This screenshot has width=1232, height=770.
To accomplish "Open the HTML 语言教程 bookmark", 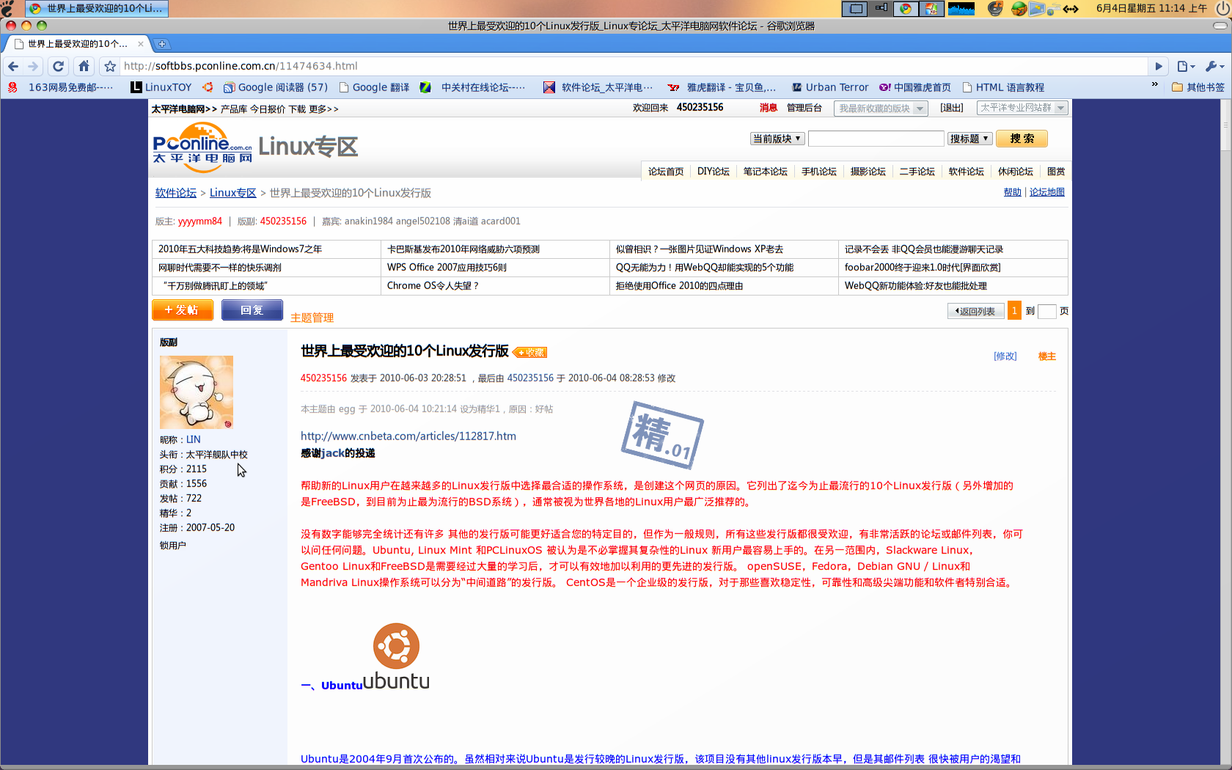I will [1003, 87].
